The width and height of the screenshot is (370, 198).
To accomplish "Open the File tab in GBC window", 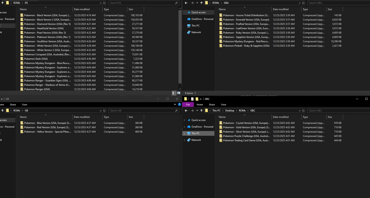I will (188, 105).
